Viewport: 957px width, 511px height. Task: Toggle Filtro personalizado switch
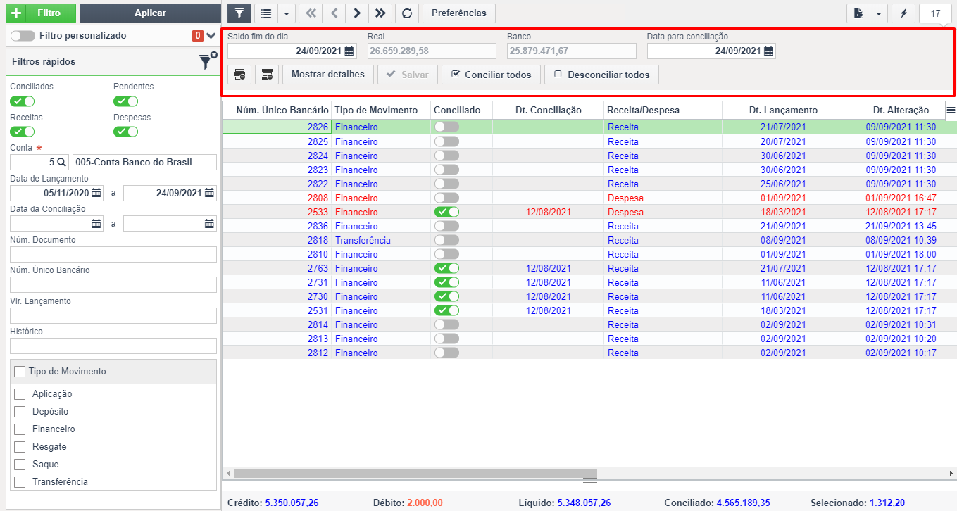23,35
